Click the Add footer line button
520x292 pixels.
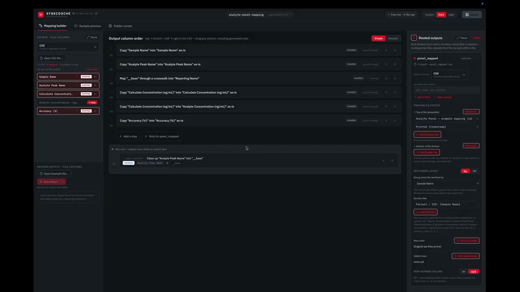[x=426, y=152]
